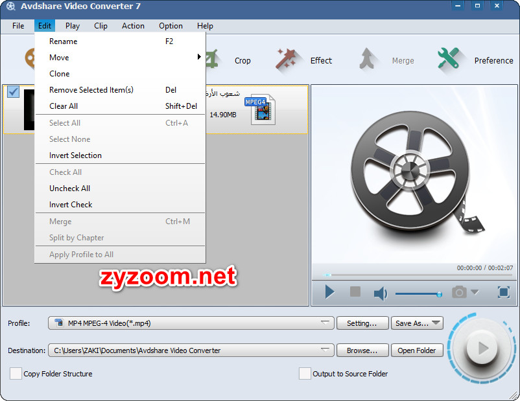Expand the Destination path dropdown
The width and height of the screenshot is (520, 401).
pos(325,350)
